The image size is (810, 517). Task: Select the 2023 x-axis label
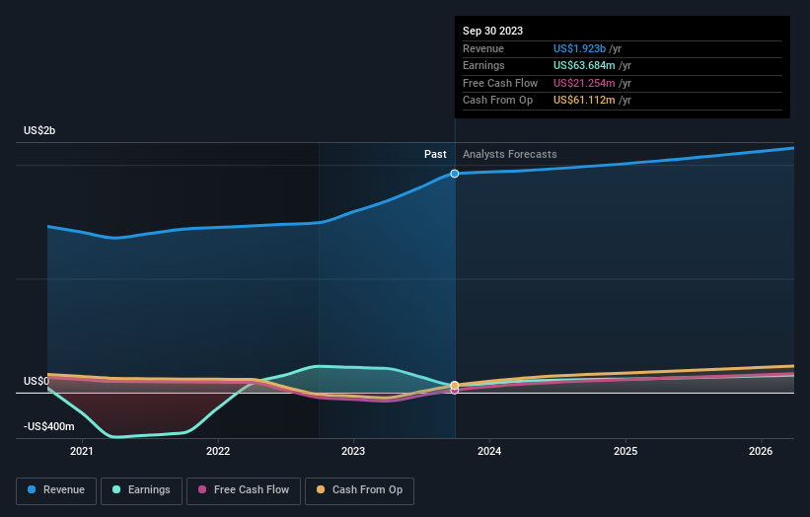[353, 451]
